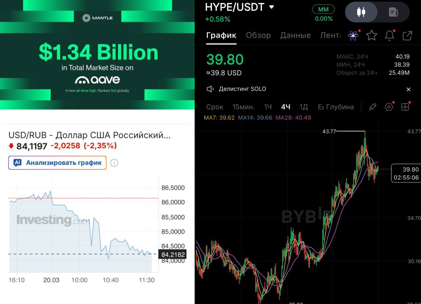Screen dimensions: 421x304
Task: Add HYPE/USDT to favorites with star
Action: click(x=371, y=35)
